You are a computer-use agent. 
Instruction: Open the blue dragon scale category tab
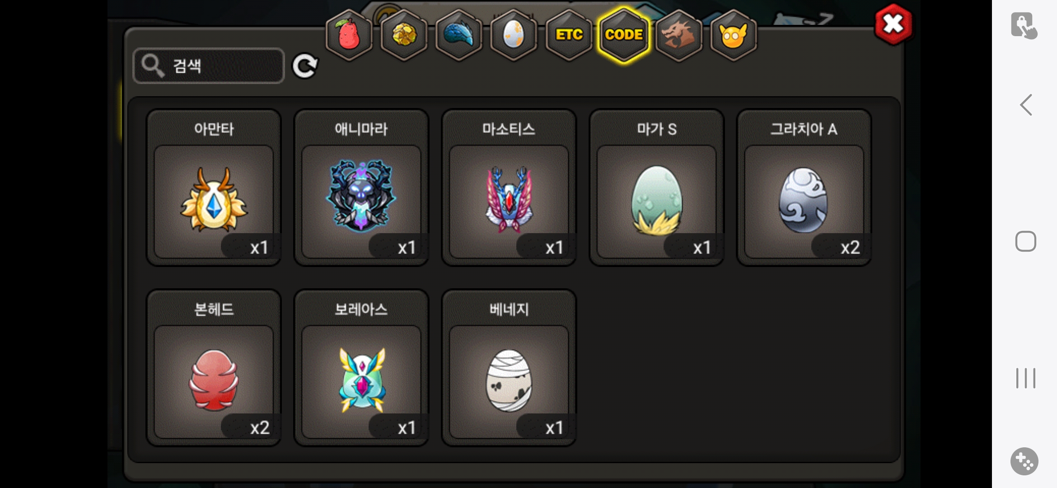(458, 35)
